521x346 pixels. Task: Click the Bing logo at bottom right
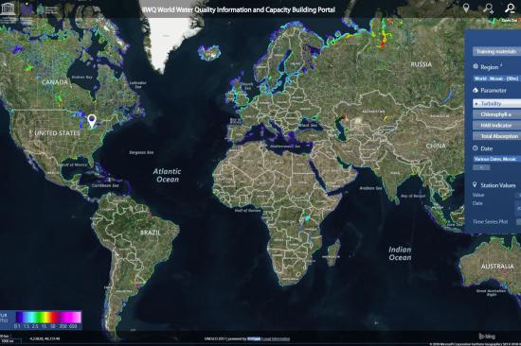coord(487,337)
